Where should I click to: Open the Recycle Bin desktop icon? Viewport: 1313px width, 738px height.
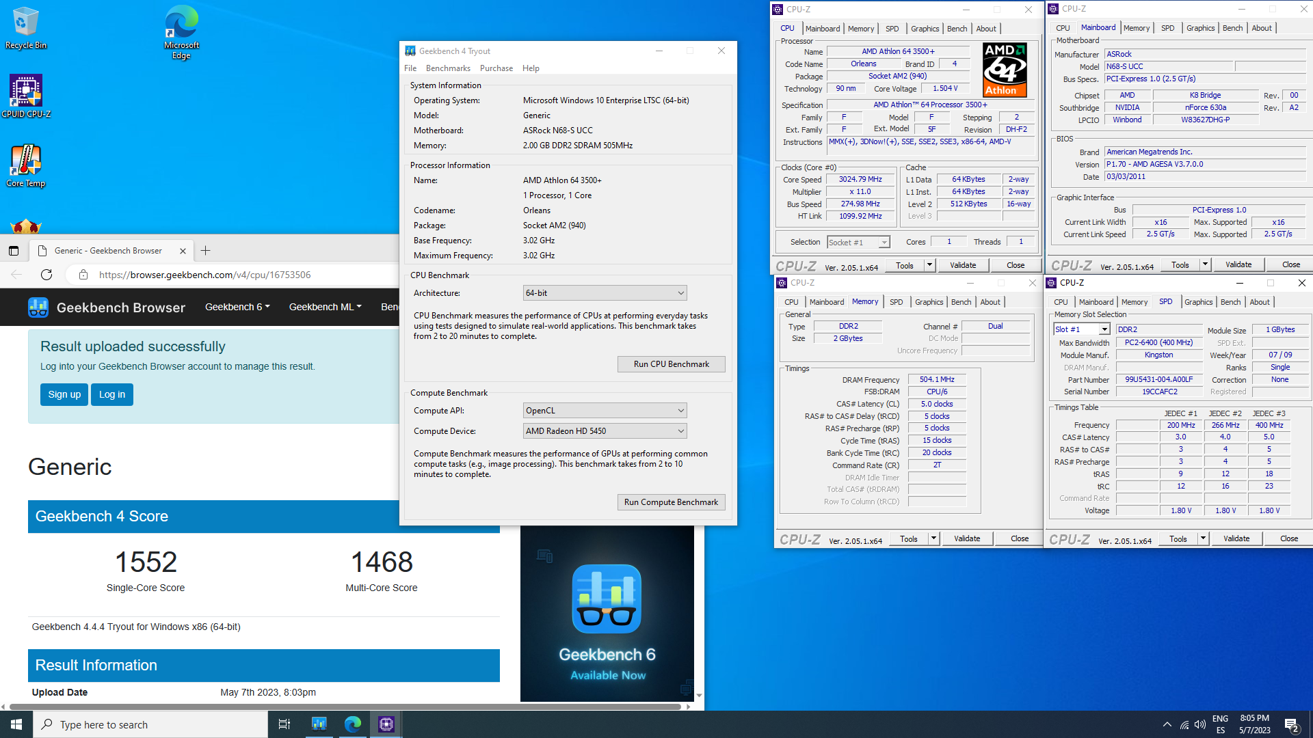point(26,28)
